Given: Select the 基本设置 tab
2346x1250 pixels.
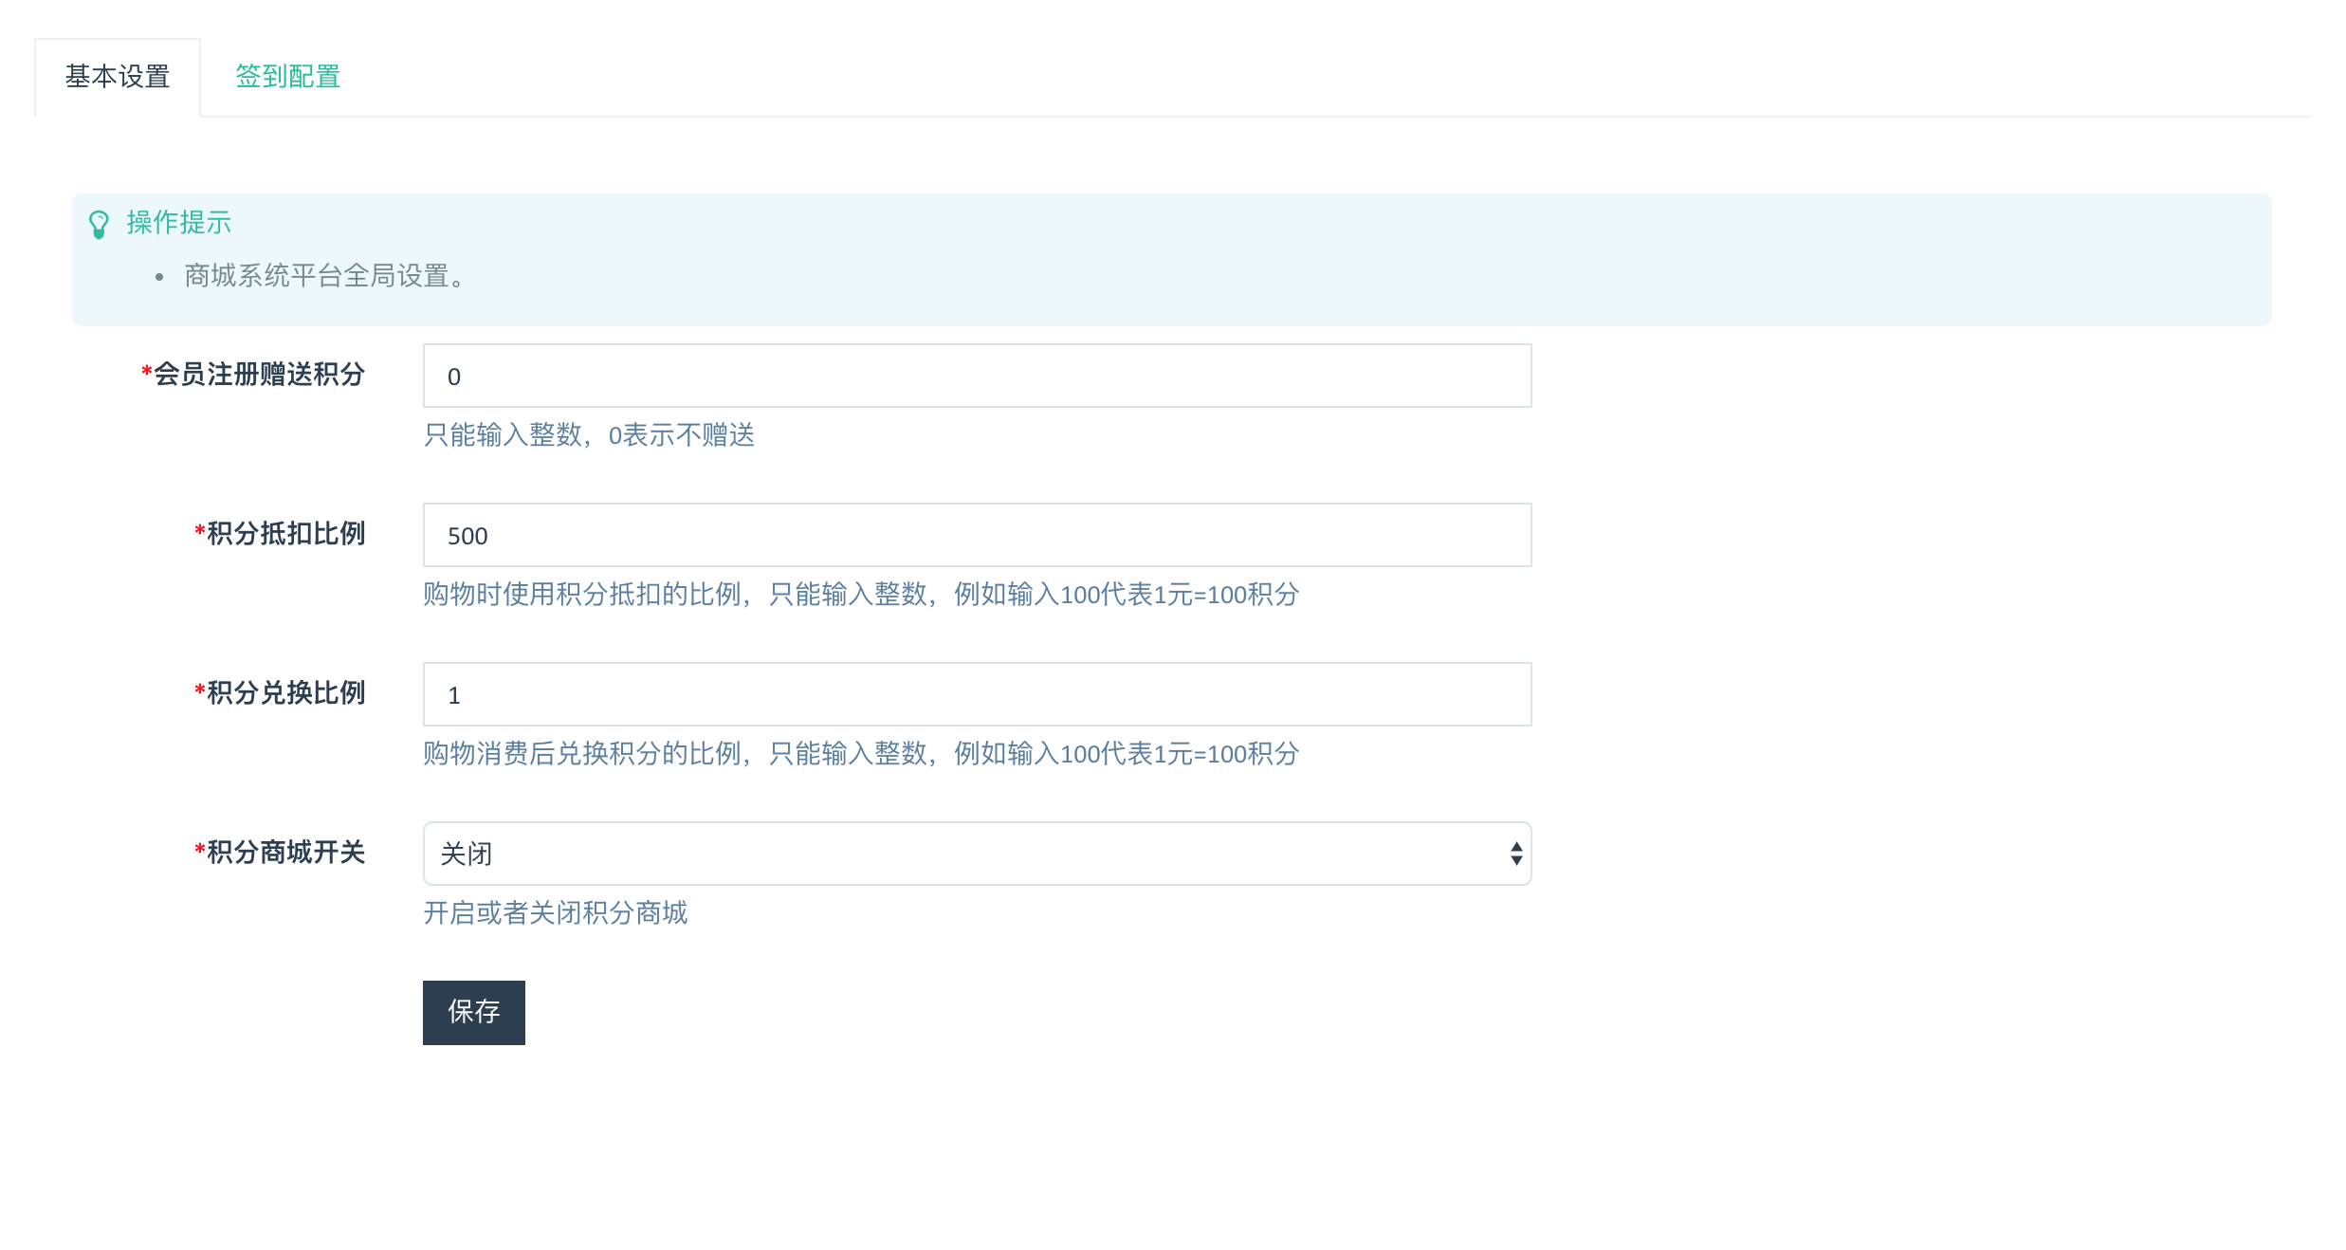Looking at the screenshot, I should (118, 77).
